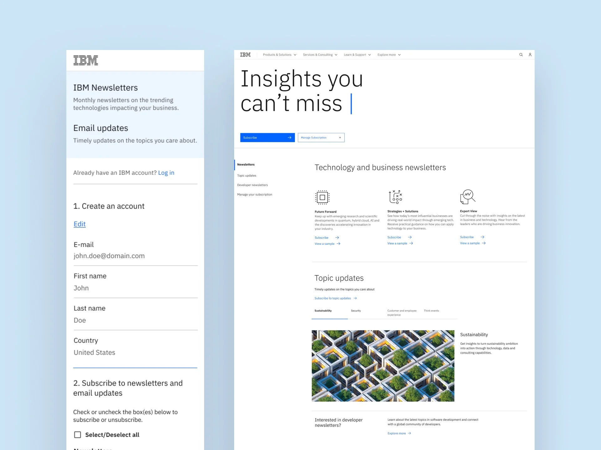
Task: Go to Topic updates in the sidebar
Action: click(x=247, y=176)
